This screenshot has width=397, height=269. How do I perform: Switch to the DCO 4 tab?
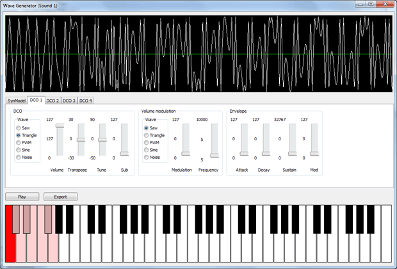86,101
